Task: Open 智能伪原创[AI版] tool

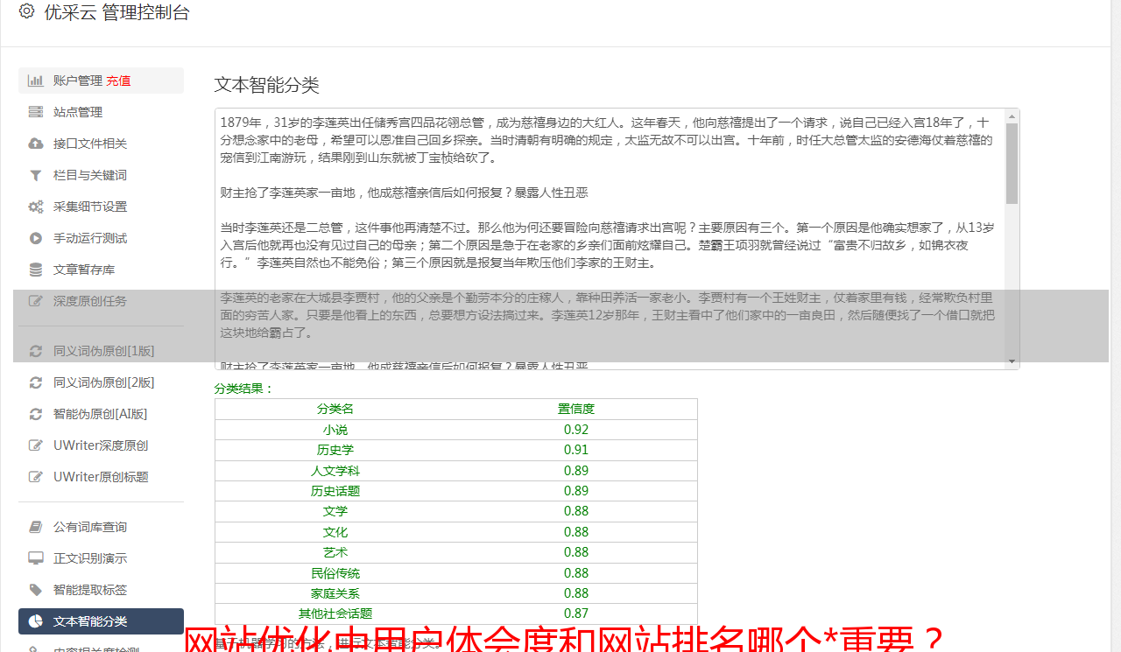Action: coord(101,414)
